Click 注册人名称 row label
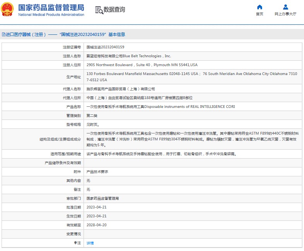 [x=72, y=56]
